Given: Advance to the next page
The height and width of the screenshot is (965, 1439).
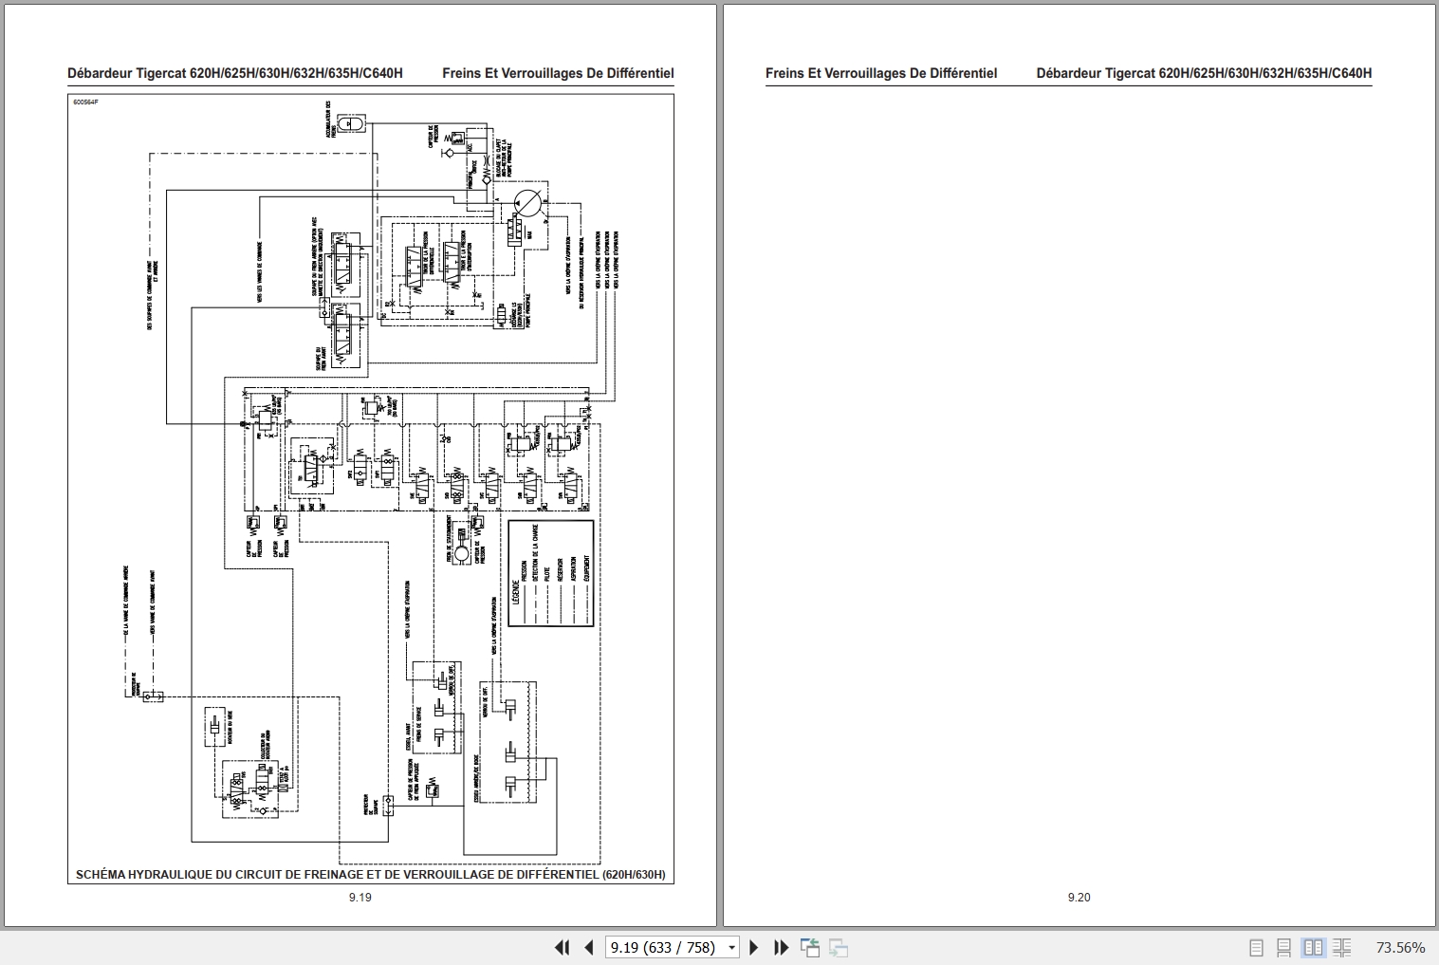Looking at the screenshot, I should [754, 947].
